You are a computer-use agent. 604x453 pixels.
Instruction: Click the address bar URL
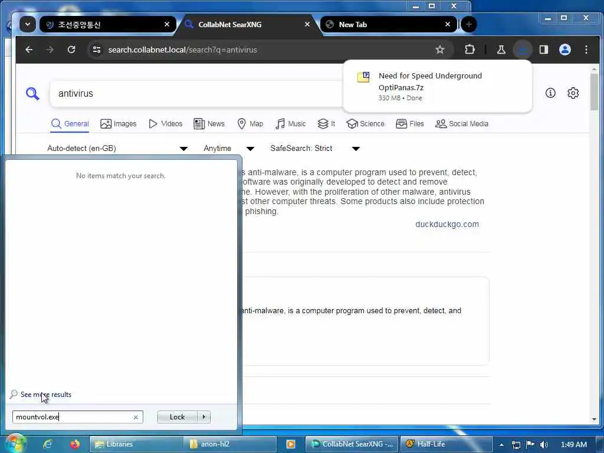click(x=183, y=50)
